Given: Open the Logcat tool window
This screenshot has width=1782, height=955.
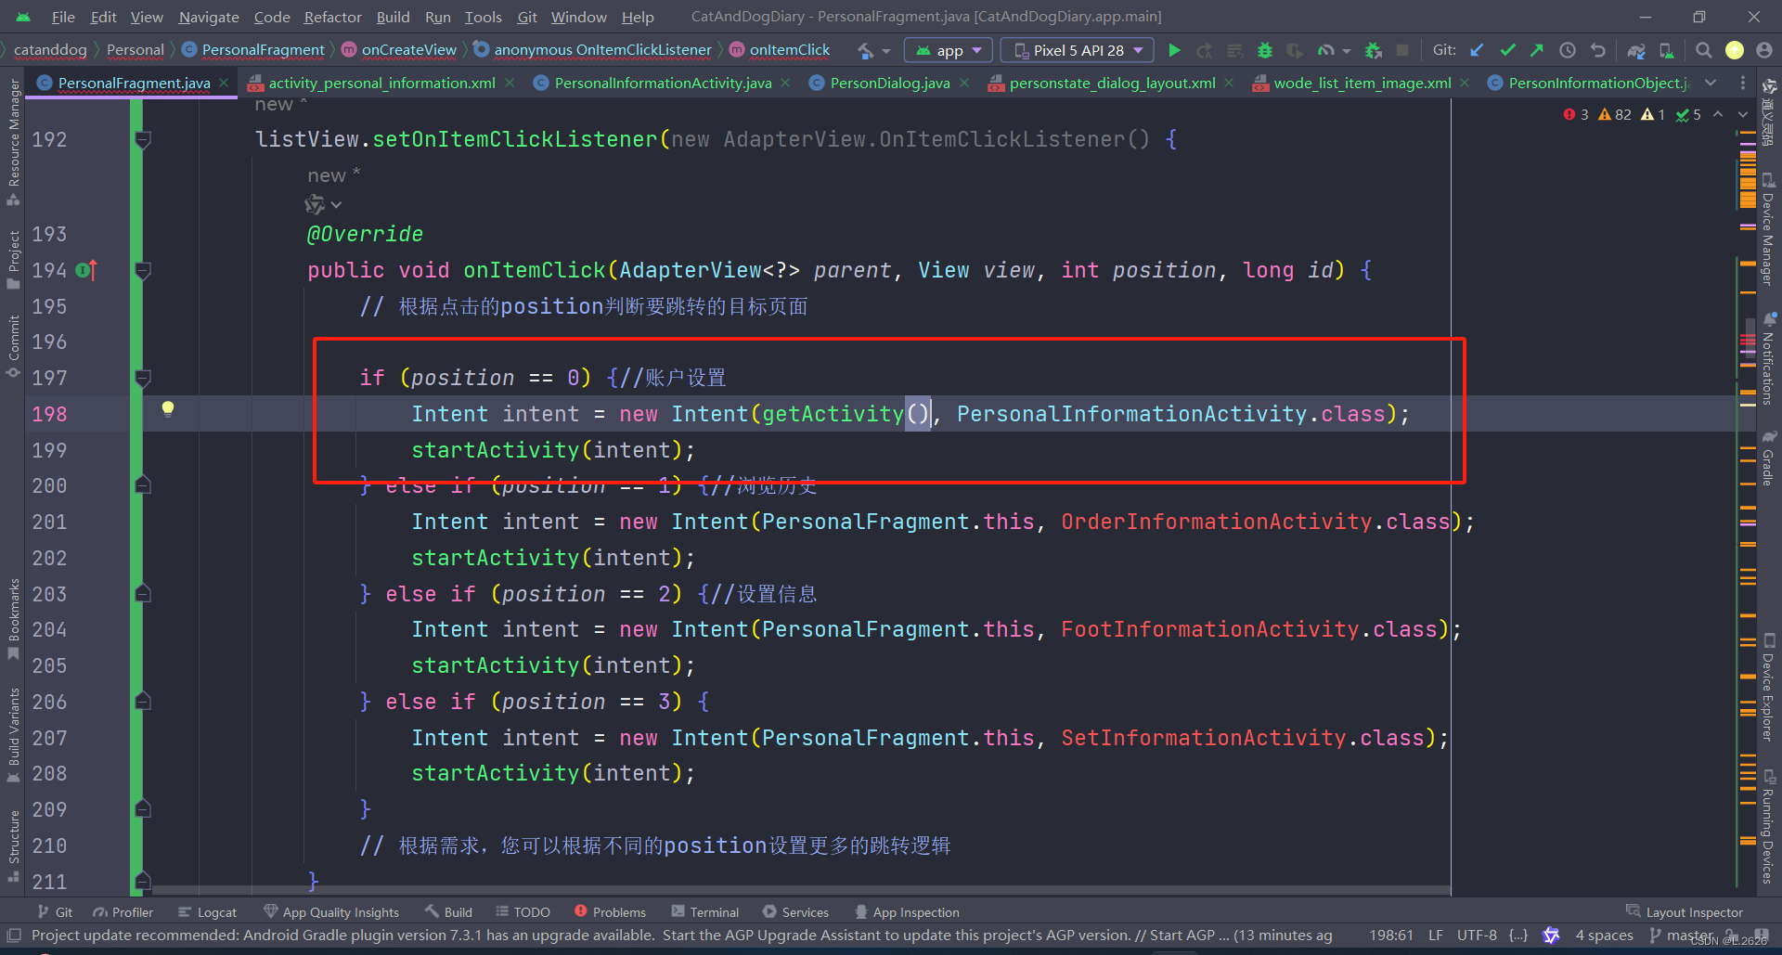Looking at the screenshot, I should point(215,911).
